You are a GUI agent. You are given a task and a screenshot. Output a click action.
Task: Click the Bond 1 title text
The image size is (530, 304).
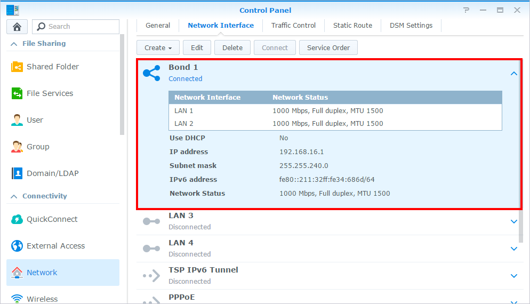pos(183,67)
